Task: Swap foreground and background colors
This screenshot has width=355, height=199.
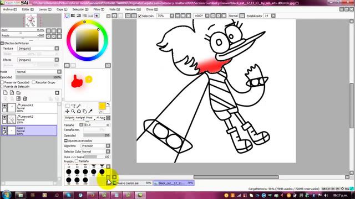Action: tap(108, 104)
